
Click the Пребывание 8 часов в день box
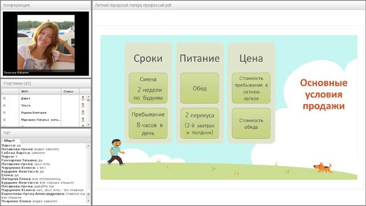tap(148, 124)
